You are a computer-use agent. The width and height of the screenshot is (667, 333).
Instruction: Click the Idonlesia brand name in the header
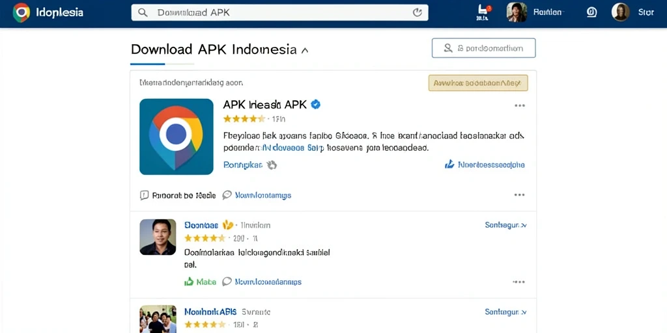[59, 13]
